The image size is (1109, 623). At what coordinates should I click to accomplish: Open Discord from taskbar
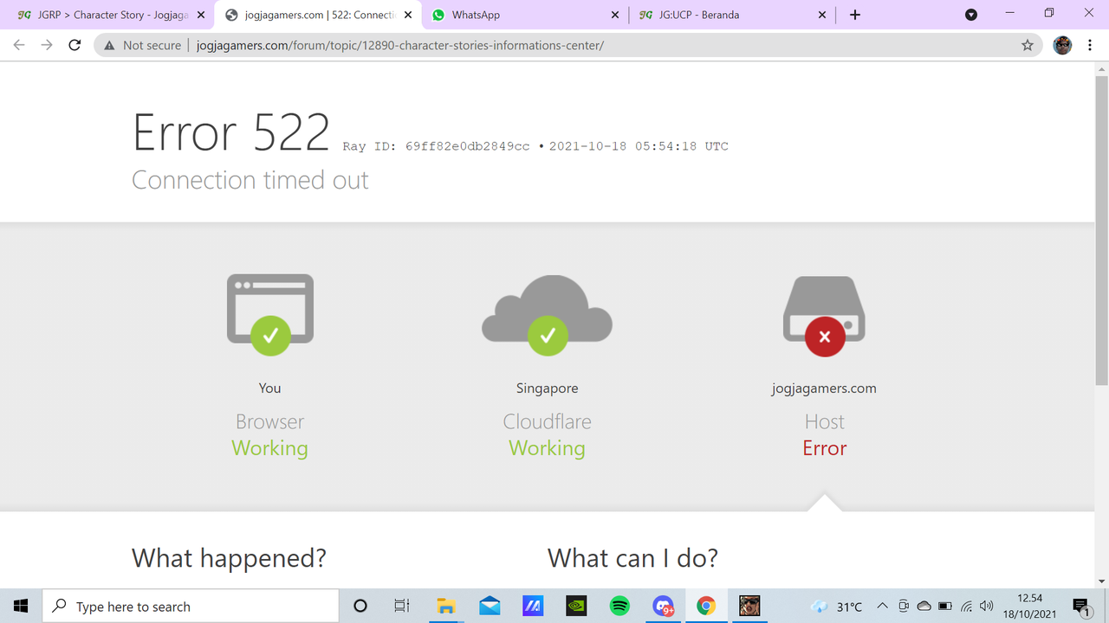(663, 607)
